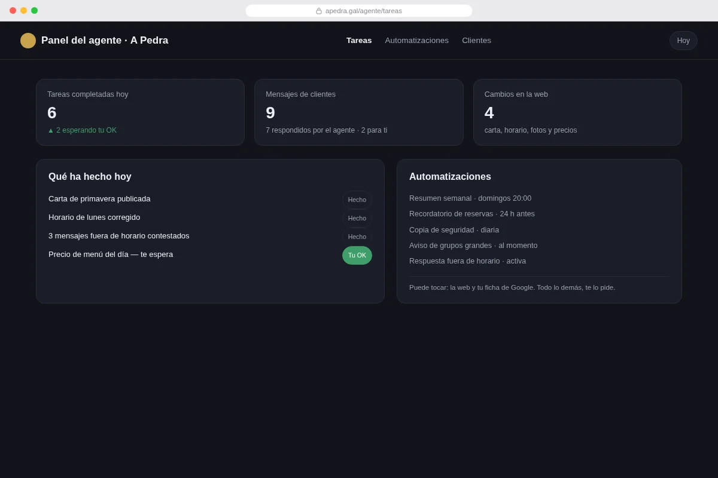The width and height of the screenshot is (718, 478).
Task: Select 'Precio de menú del día — te espera'
Action: tap(210, 255)
